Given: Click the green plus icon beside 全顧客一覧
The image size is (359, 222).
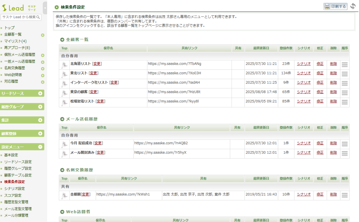Looking at the screenshot, I should (x=42, y=35).
